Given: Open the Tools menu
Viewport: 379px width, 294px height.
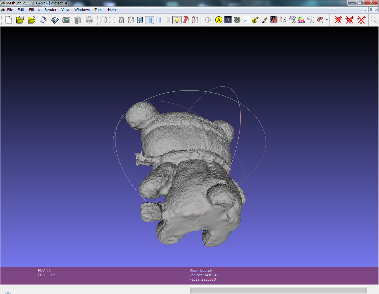Looking at the screenshot, I should tap(99, 10).
